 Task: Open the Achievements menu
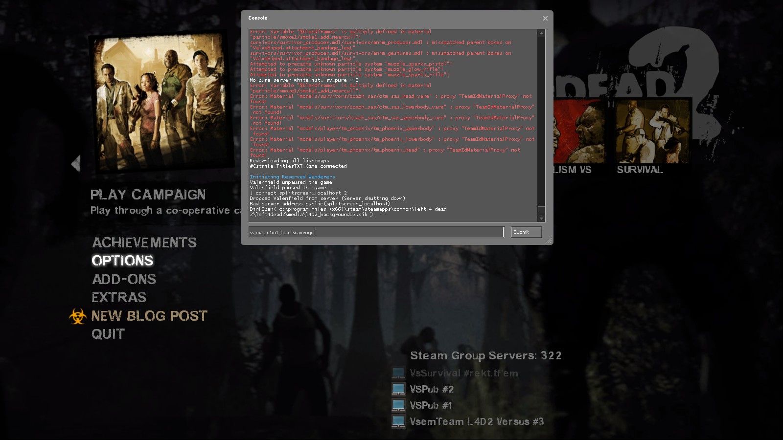click(144, 242)
